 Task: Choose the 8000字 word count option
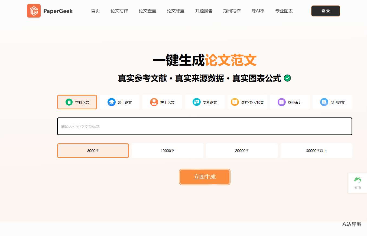point(93,151)
